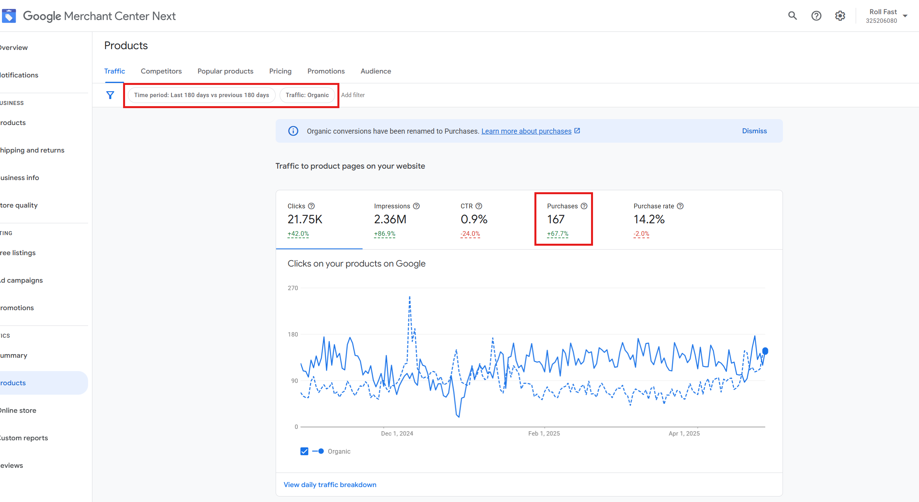Click the help icon next to Clicks
919x502 pixels.
(311, 206)
